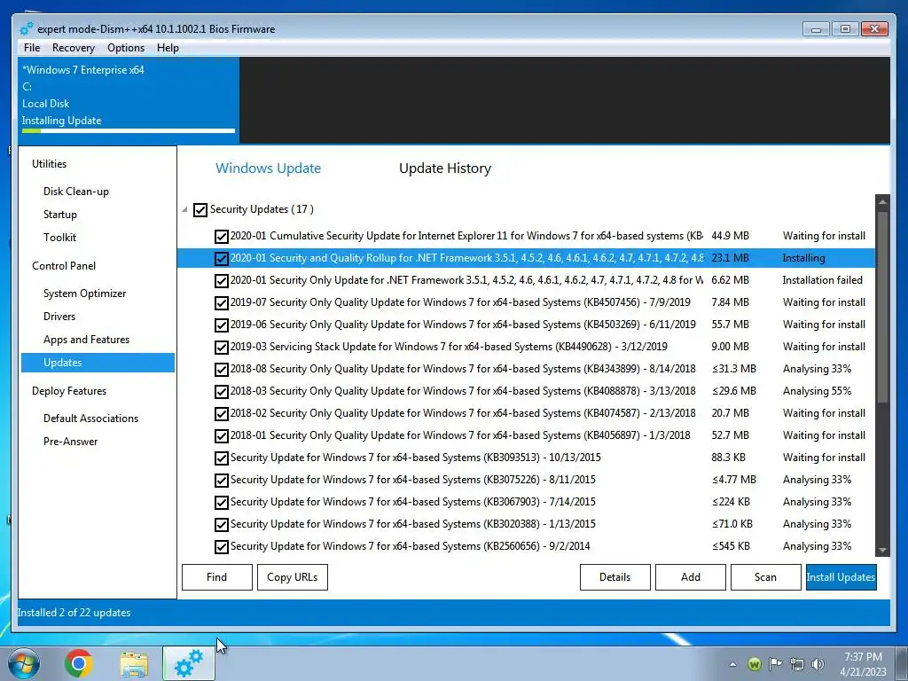
Task: Uncheck the KB4503269 update checkbox
Action: [221, 325]
